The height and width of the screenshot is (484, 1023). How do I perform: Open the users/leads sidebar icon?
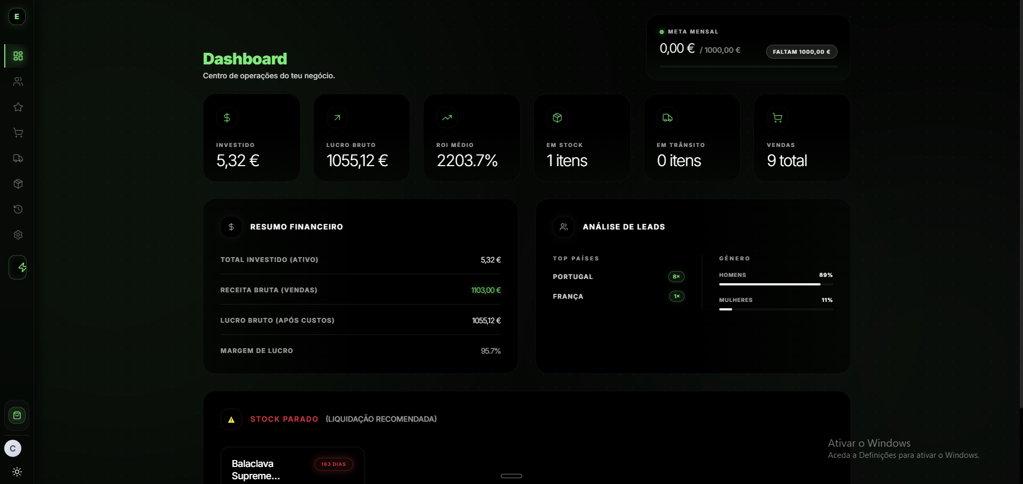(18, 81)
